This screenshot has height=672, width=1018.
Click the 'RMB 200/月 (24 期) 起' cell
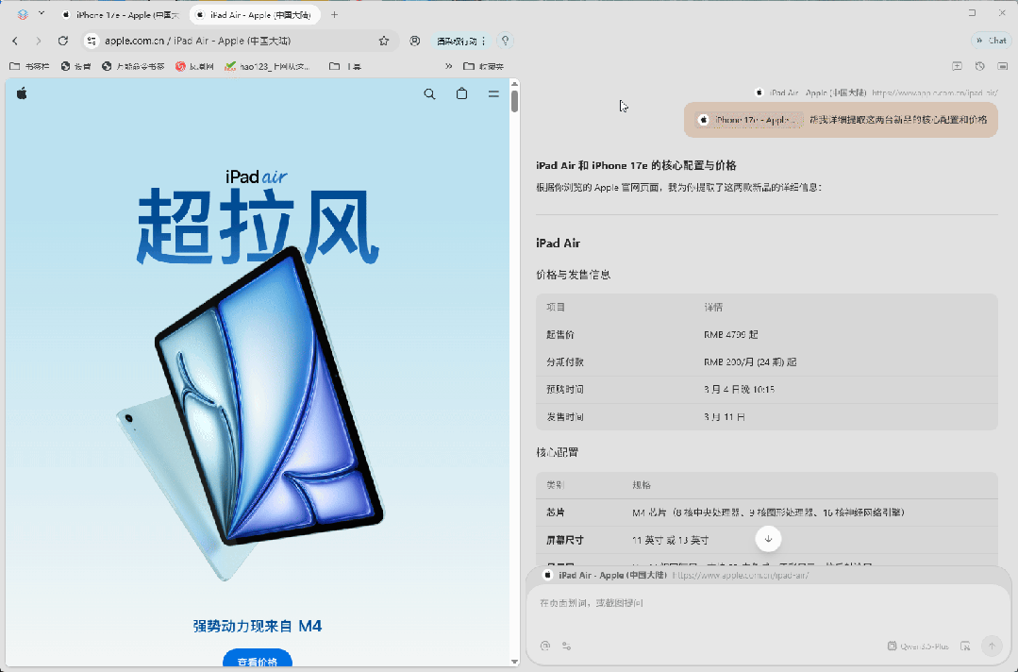(750, 362)
